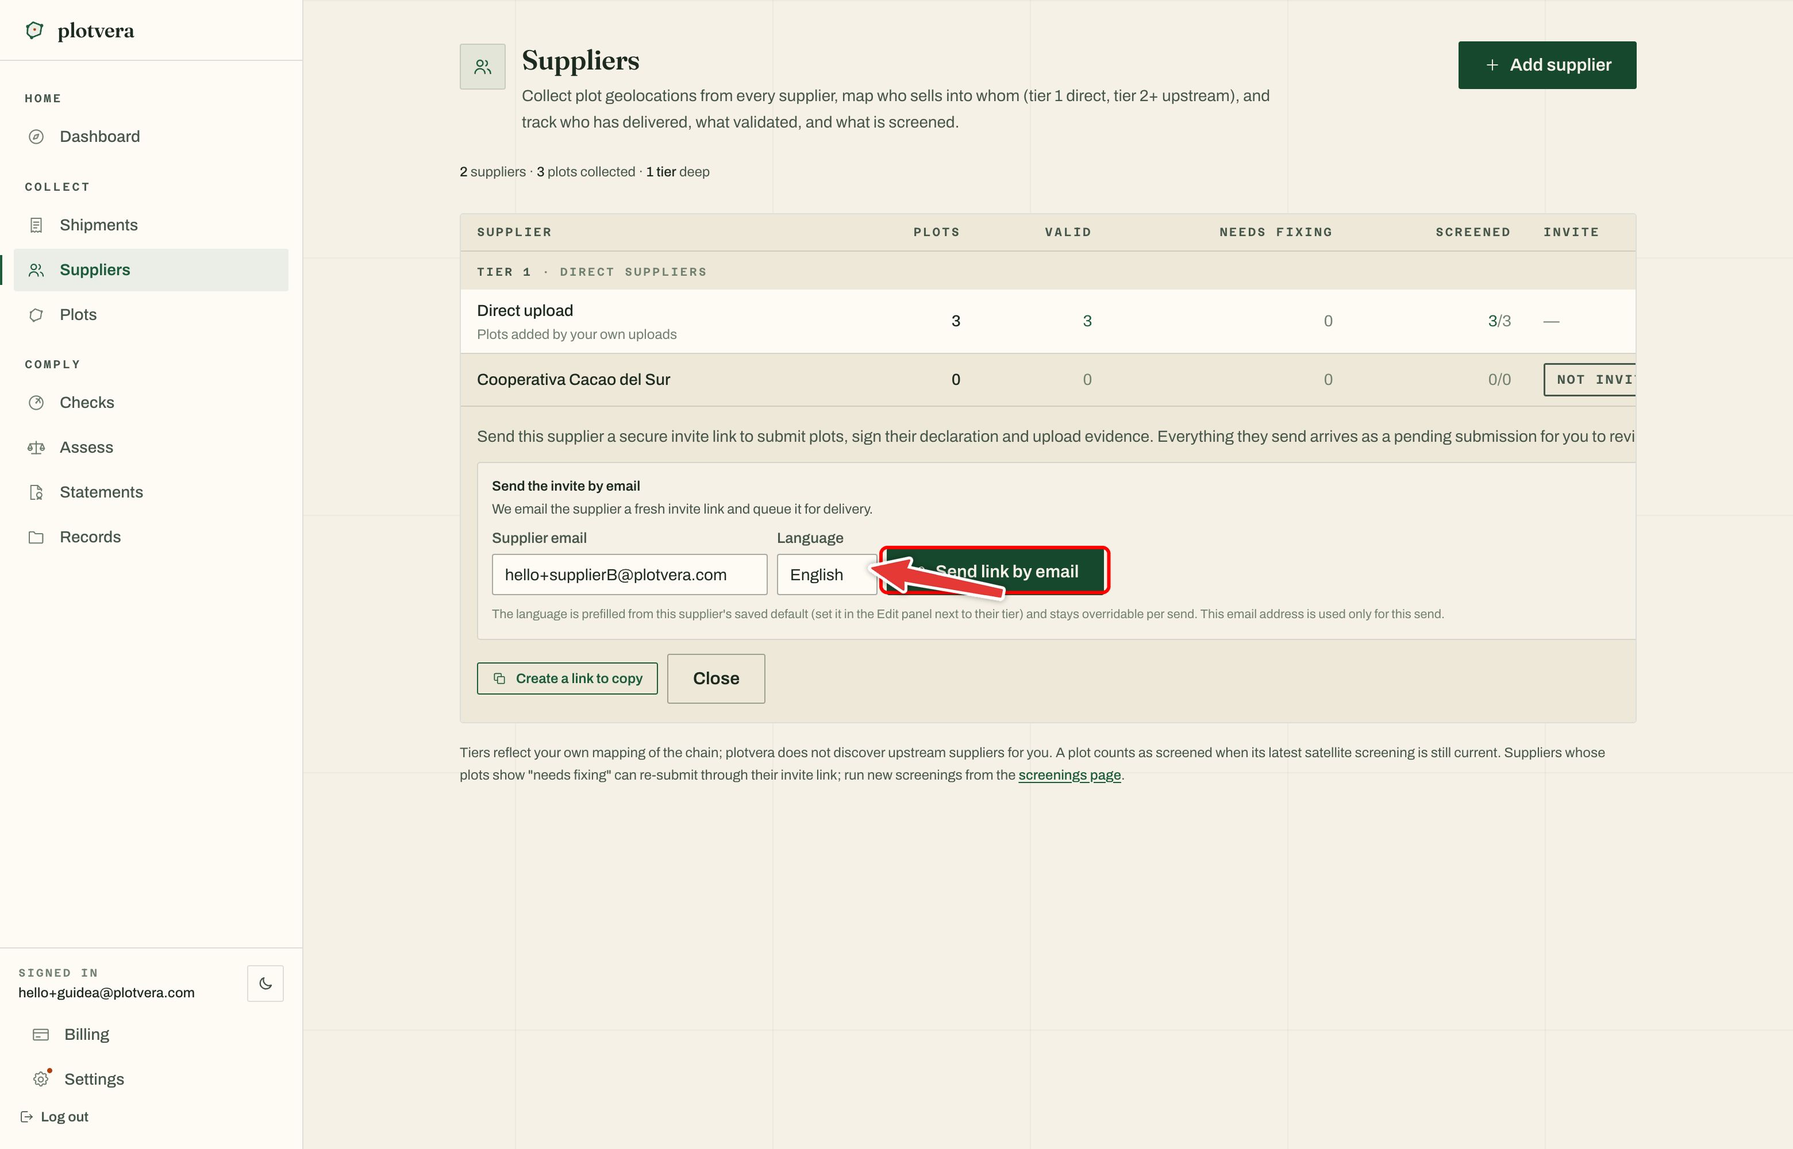This screenshot has width=1793, height=1149.
Task: Click the Settings gear icon
Action: (41, 1079)
